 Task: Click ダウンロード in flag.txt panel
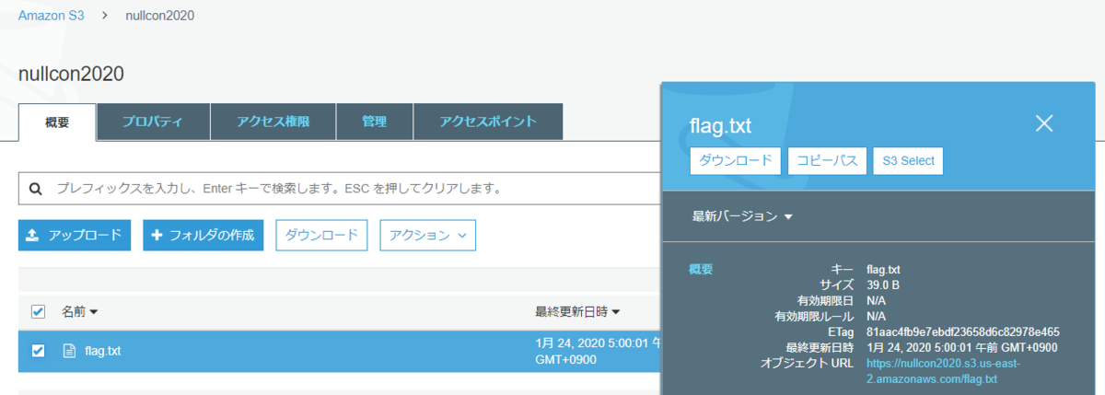pyautogui.click(x=736, y=160)
